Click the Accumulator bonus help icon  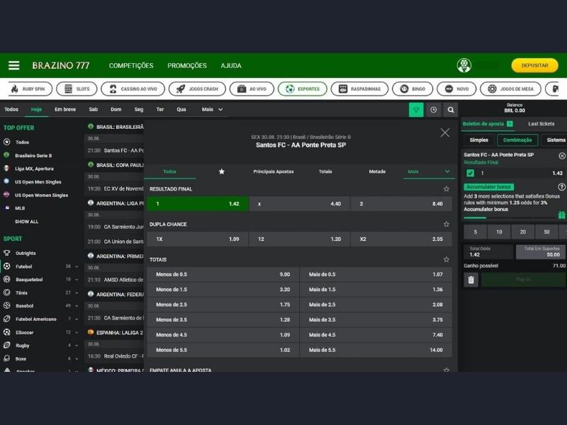(x=562, y=187)
